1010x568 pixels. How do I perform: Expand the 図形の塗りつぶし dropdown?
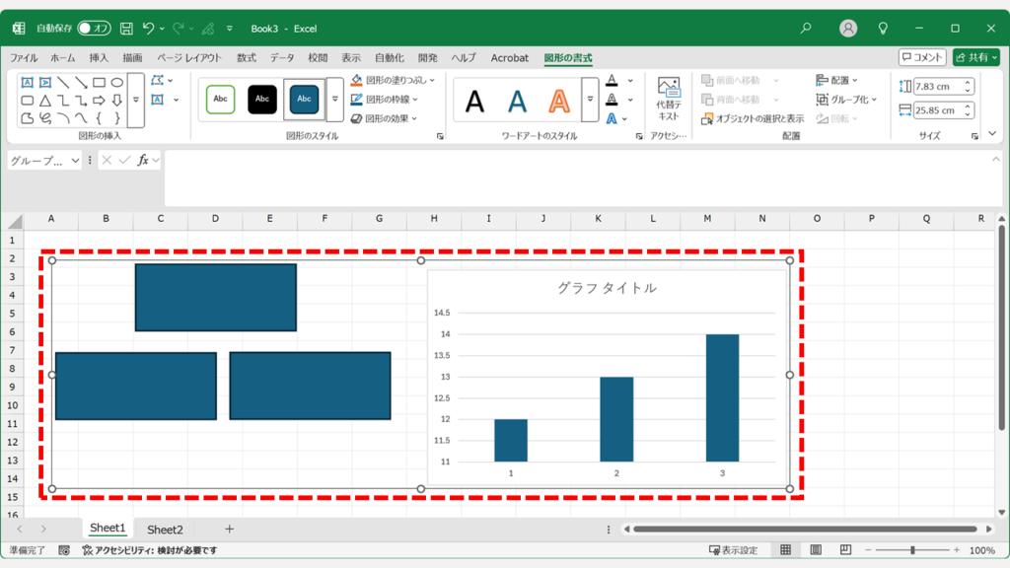(x=394, y=80)
